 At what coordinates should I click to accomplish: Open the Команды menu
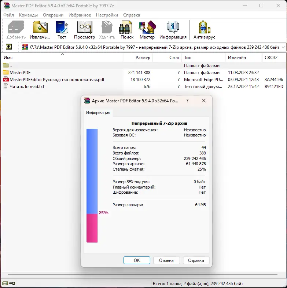(x=29, y=15)
